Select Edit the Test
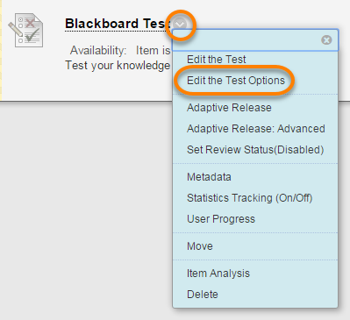The height and width of the screenshot is (320, 350). (217, 60)
